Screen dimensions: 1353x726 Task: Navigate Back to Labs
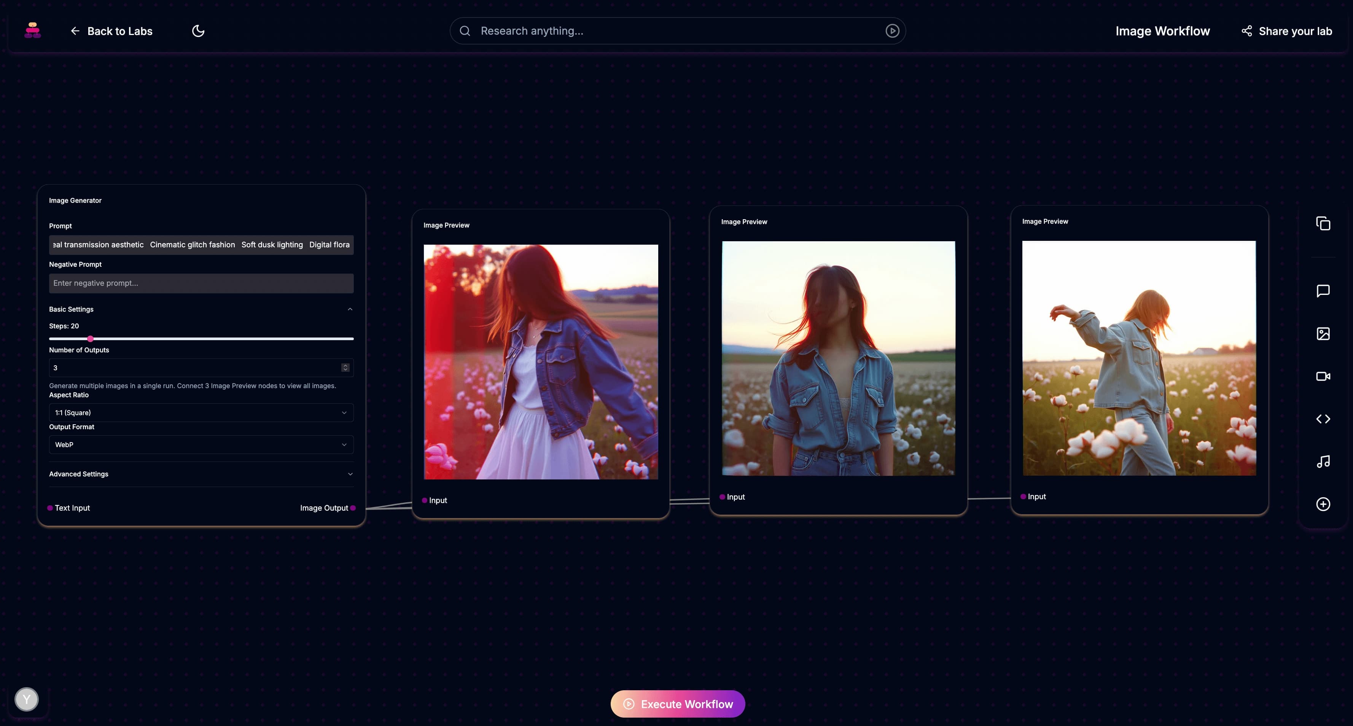coord(111,30)
